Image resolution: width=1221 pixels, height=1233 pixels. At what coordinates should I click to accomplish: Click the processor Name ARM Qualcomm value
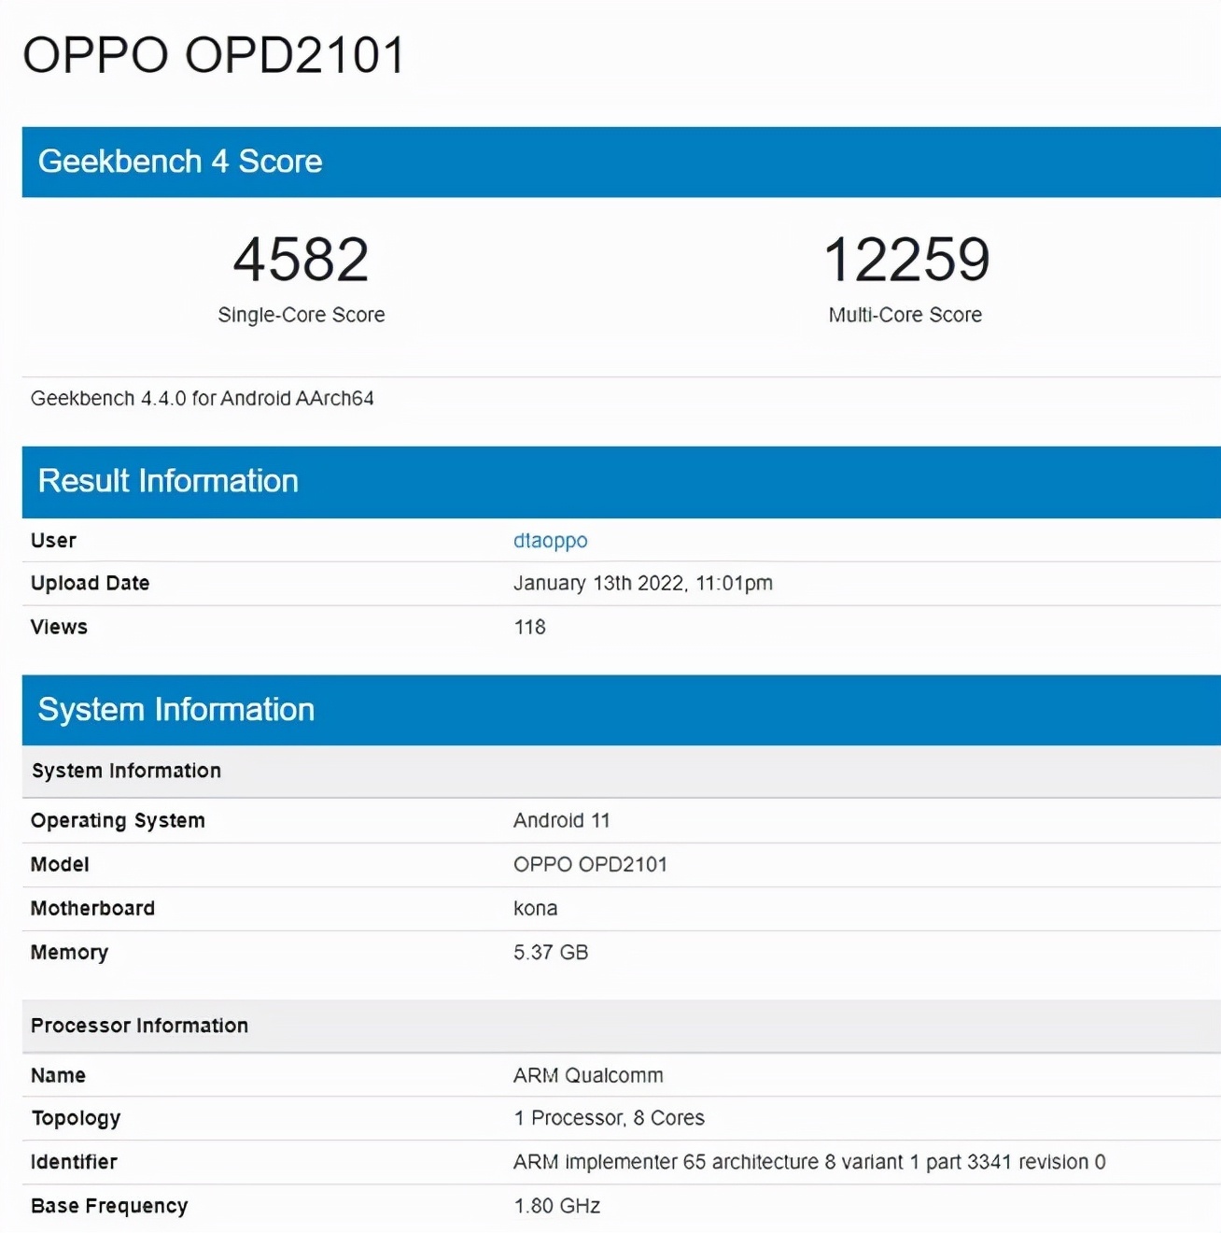(587, 1075)
